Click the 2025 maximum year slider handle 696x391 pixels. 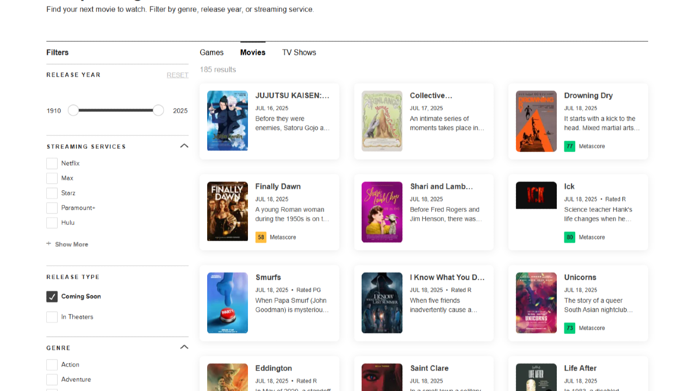point(158,111)
